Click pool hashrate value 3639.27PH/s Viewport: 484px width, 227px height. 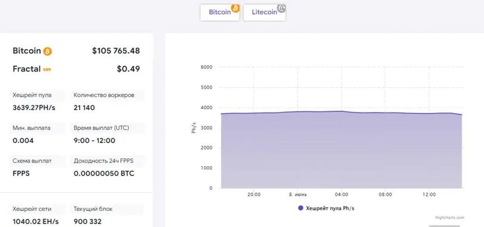[34, 108]
